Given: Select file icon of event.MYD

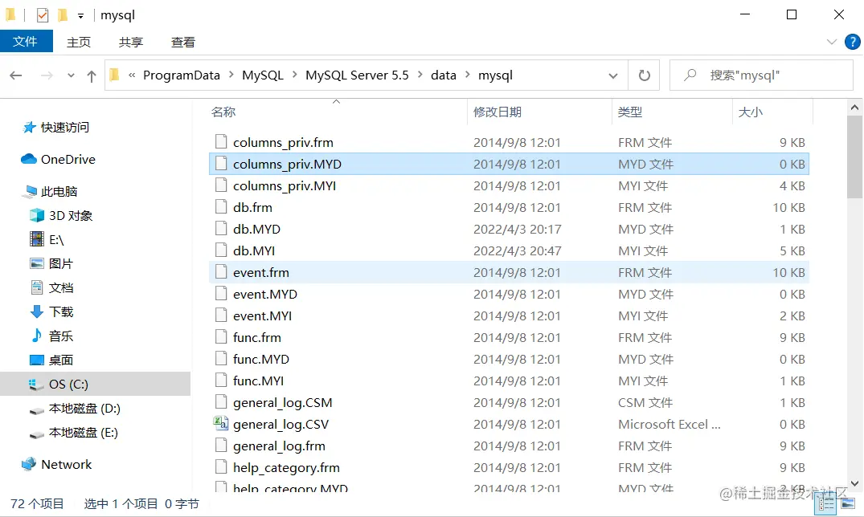Looking at the screenshot, I should tap(221, 294).
